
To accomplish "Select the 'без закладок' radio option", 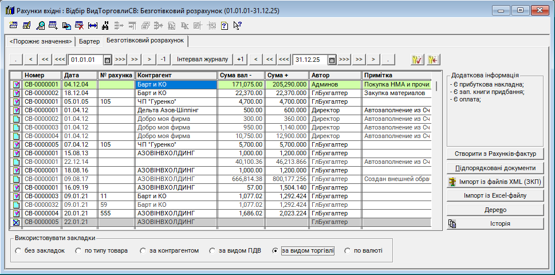I will point(18,251).
